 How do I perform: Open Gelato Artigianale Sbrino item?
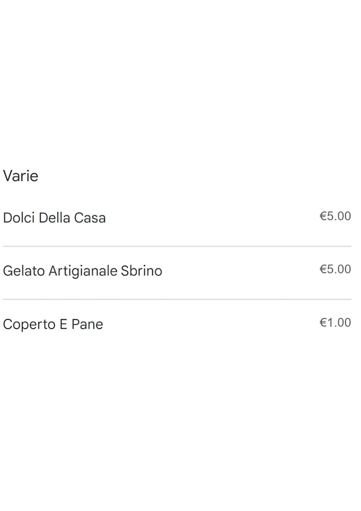click(82, 271)
